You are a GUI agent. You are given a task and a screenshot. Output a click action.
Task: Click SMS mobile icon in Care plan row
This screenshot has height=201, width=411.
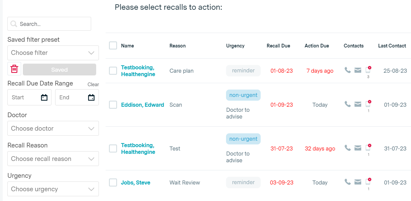click(368, 70)
